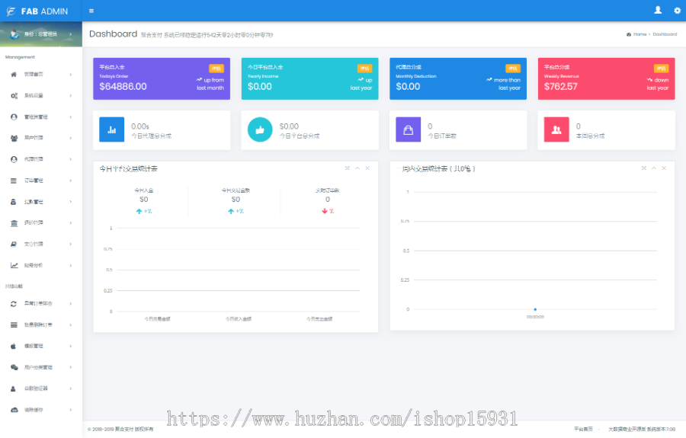This screenshot has height=438, width=686.
Task: Click orange badge on blue Monthly Deduction card
Action: click(513, 69)
